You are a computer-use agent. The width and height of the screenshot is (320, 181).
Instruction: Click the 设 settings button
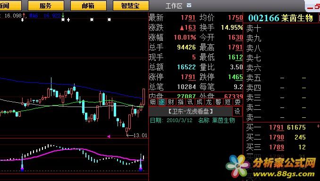pos(237,111)
